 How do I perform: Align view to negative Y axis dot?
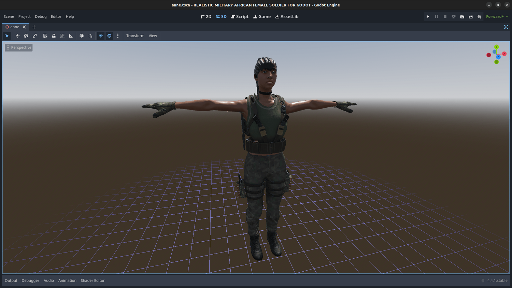497,62
